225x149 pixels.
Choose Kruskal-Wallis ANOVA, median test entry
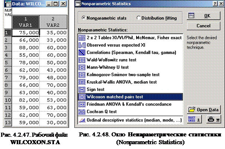point(130,82)
